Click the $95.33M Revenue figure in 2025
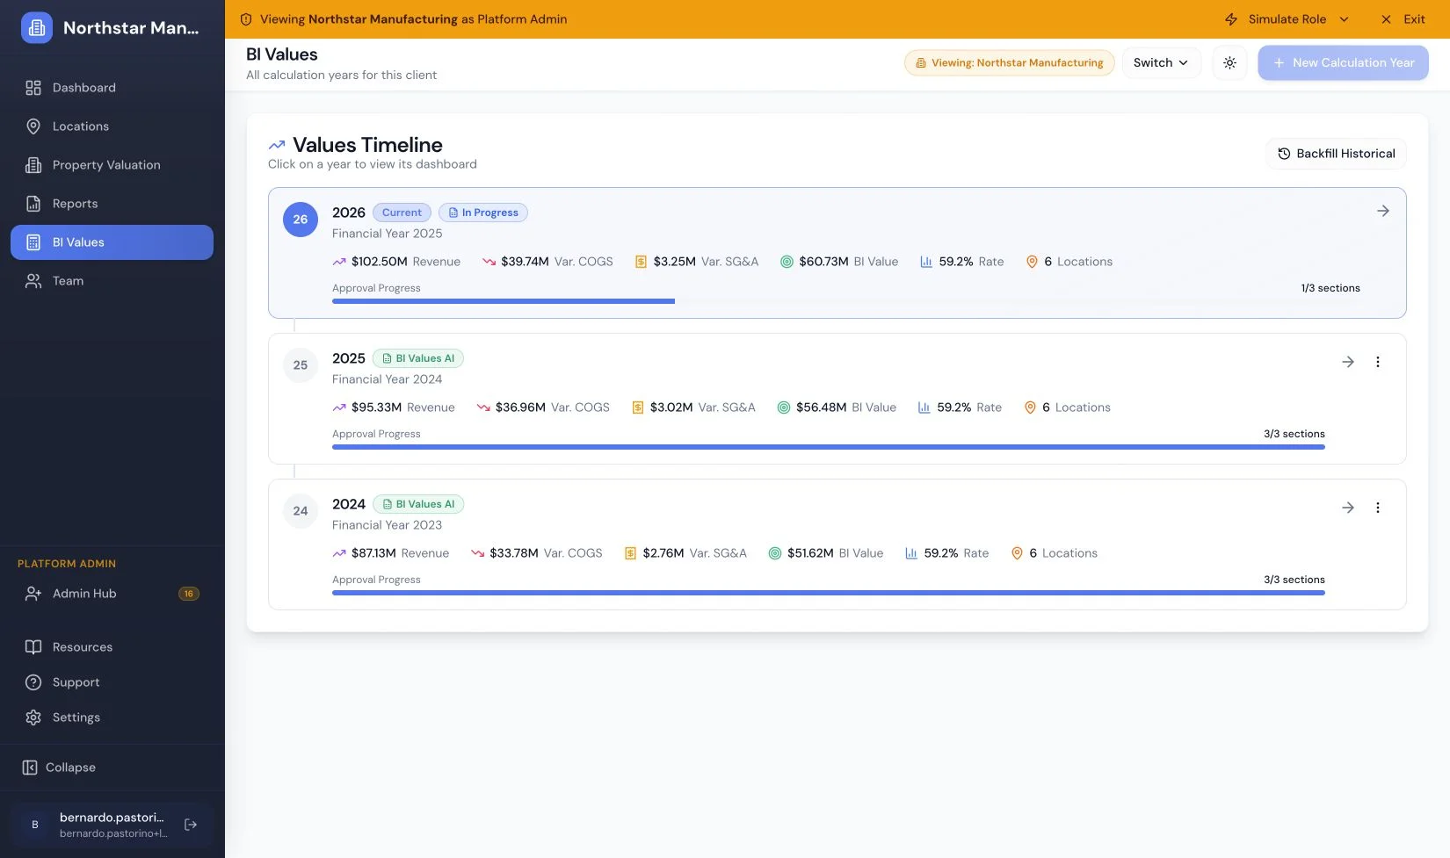The height and width of the screenshot is (858, 1450). (394, 407)
